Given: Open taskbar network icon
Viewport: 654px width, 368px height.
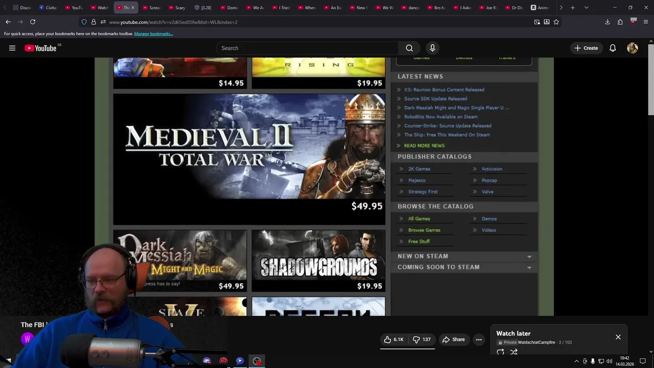Looking at the screenshot, I should point(601,361).
